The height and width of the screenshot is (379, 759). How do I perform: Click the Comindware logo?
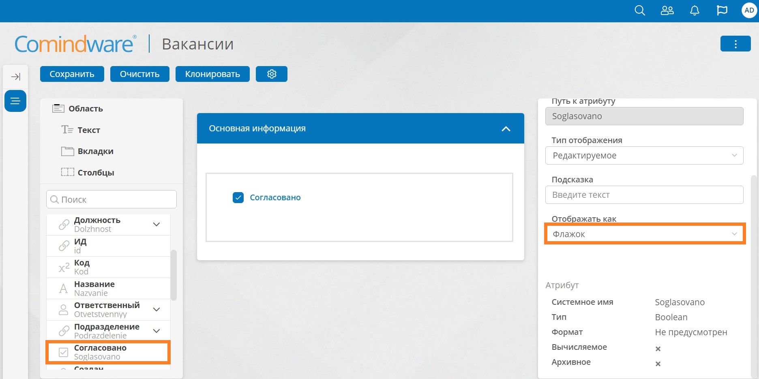pos(75,44)
